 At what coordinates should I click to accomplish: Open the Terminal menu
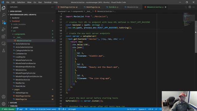click(x=48, y=2)
